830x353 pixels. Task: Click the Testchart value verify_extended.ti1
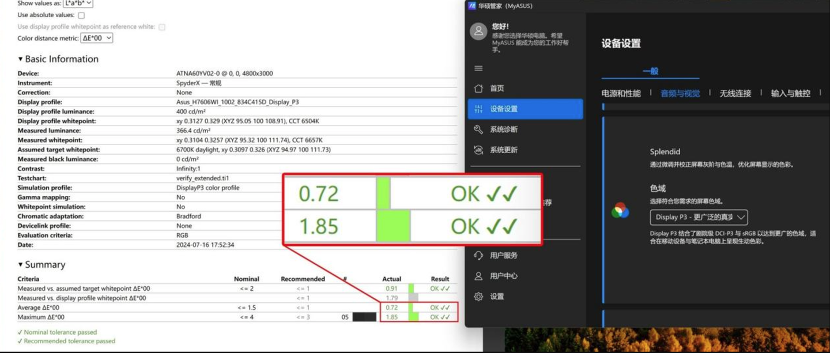click(202, 179)
